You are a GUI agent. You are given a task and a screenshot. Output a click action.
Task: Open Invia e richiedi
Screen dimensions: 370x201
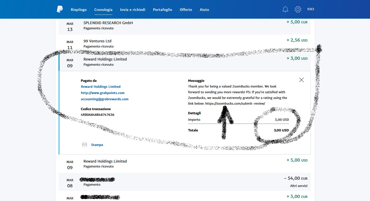point(133,10)
